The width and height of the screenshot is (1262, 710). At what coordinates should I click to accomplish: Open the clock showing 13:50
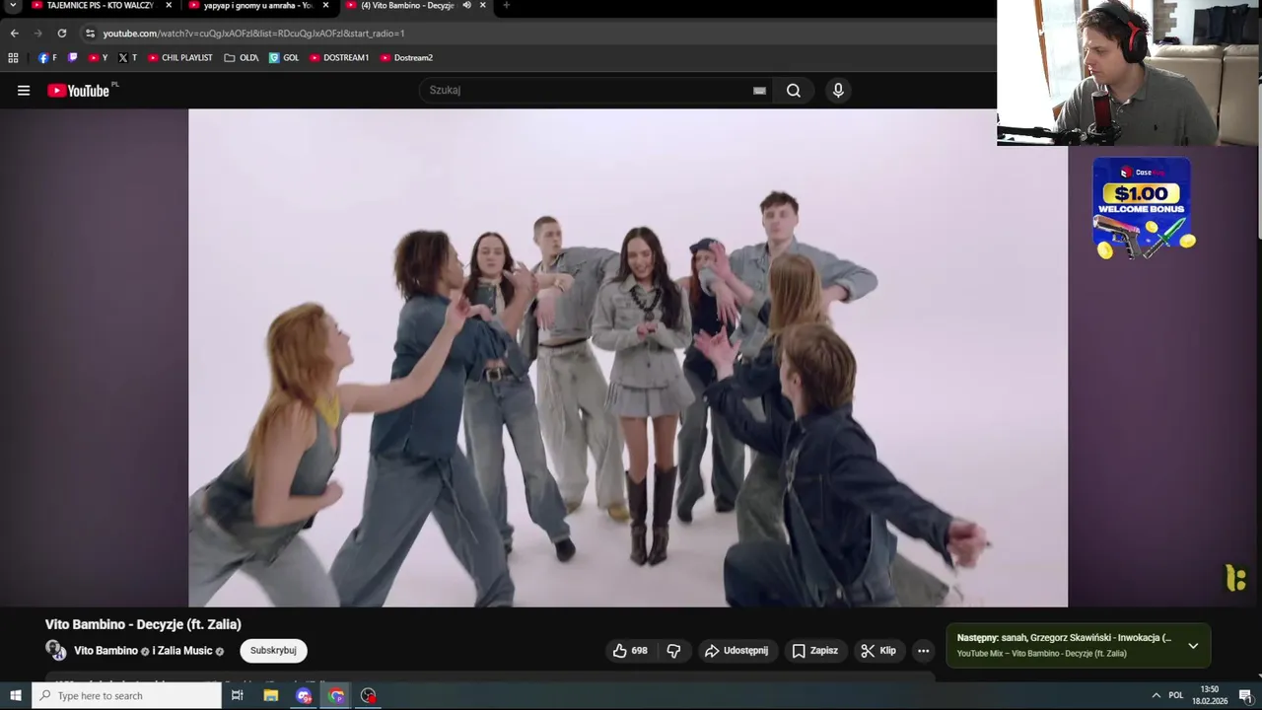click(x=1210, y=695)
